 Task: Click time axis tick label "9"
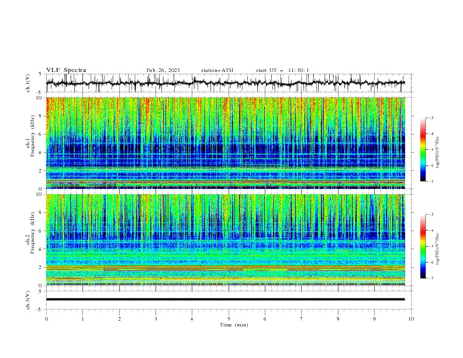pos(374,319)
